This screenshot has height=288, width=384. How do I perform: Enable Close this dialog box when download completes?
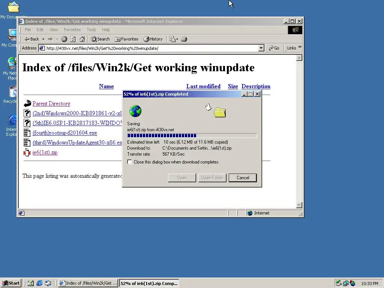pyautogui.click(x=129, y=162)
